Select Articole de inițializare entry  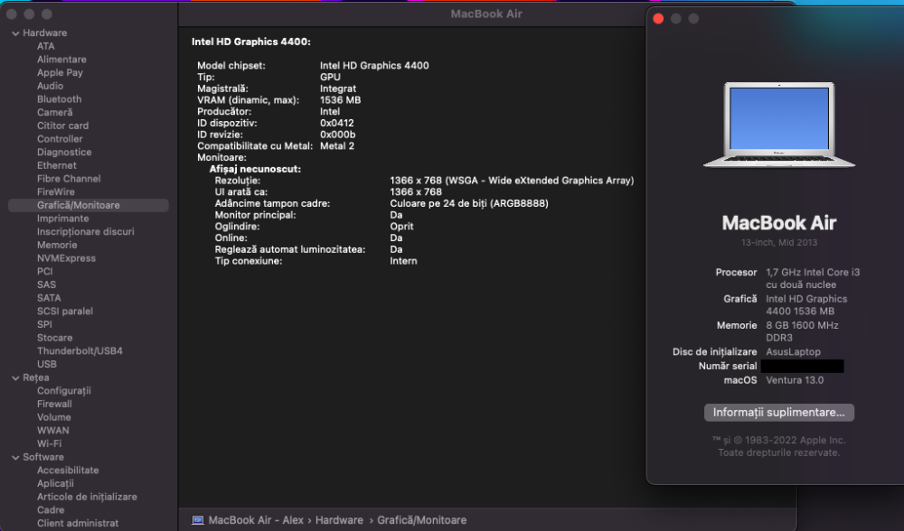[87, 497]
